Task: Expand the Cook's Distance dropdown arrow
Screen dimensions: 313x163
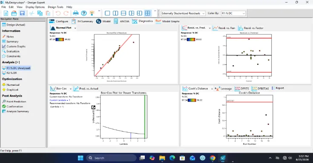Action: (x=212, y=89)
